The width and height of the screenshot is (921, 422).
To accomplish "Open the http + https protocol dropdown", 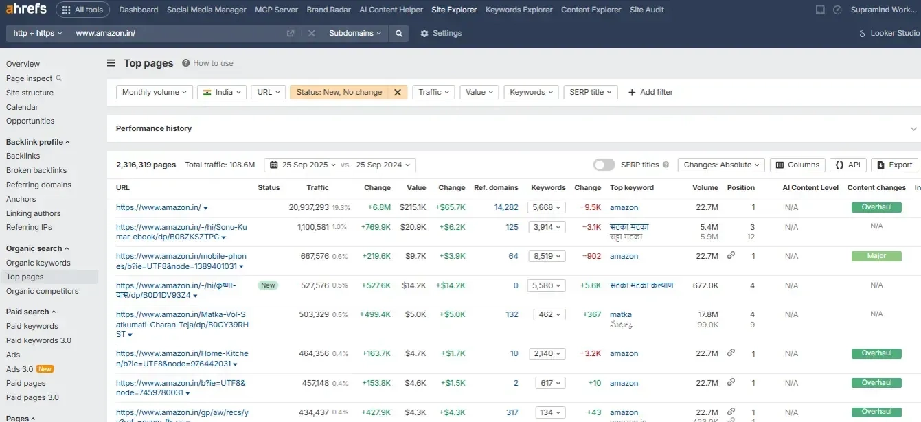I will click(38, 33).
